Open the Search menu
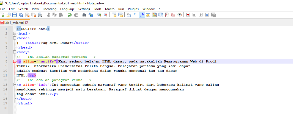The image size is (293, 114). coord(23,9)
